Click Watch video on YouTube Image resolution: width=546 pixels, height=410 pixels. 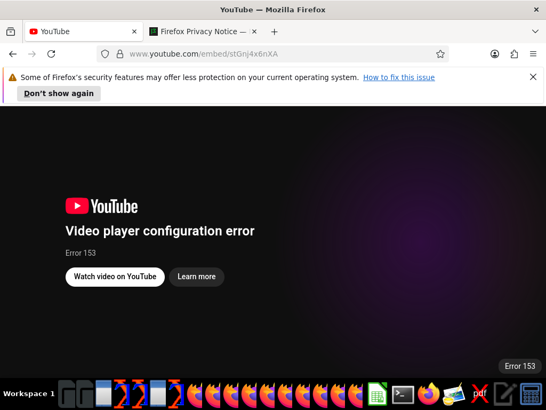coord(115,277)
